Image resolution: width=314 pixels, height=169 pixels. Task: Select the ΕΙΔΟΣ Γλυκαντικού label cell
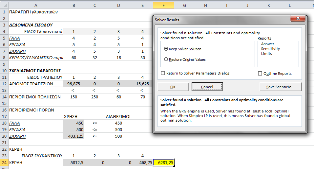36,31
